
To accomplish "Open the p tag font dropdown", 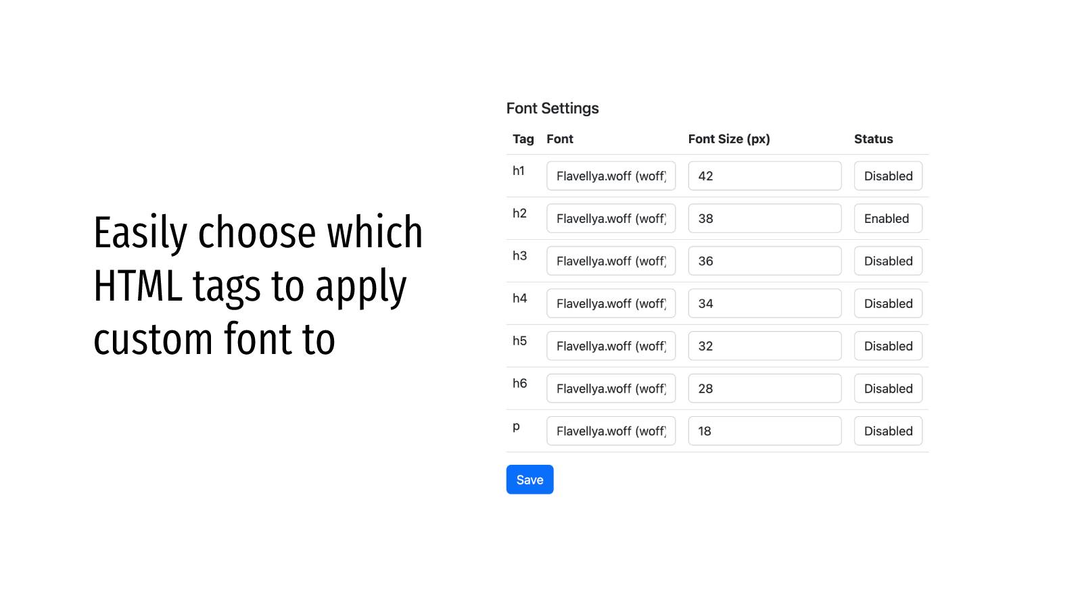I will (x=611, y=431).
